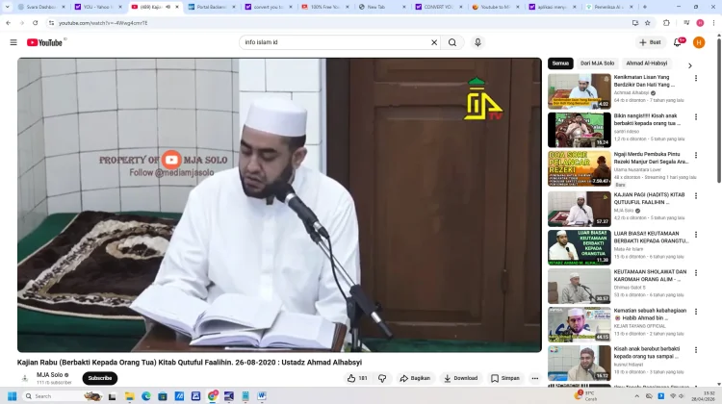Open the account avatar menu
This screenshot has height=404, width=722.
point(699,42)
